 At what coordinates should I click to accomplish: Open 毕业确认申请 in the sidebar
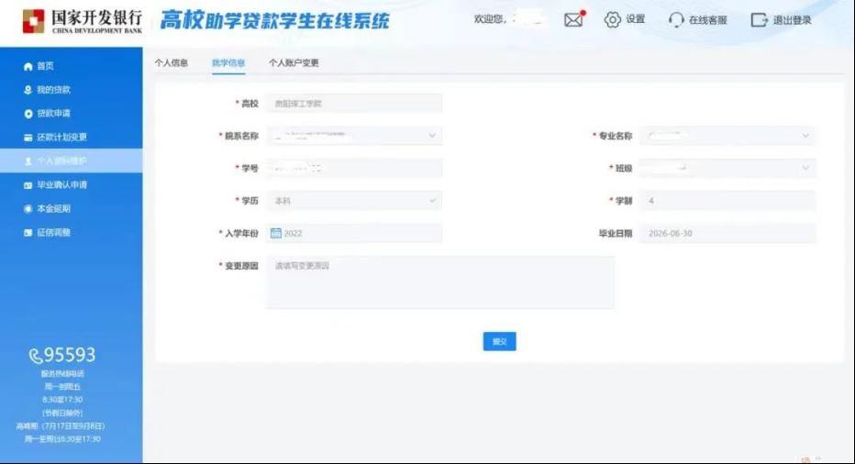pyautogui.click(x=61, y=185)
